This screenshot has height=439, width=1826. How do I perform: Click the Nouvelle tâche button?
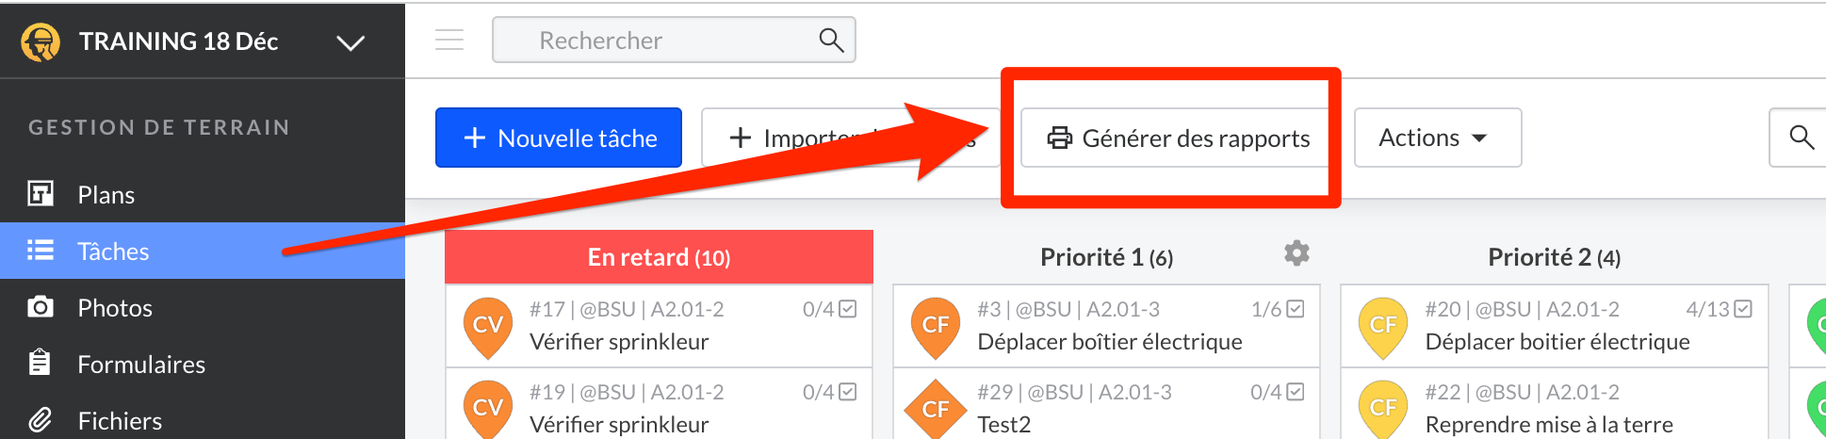559,138
